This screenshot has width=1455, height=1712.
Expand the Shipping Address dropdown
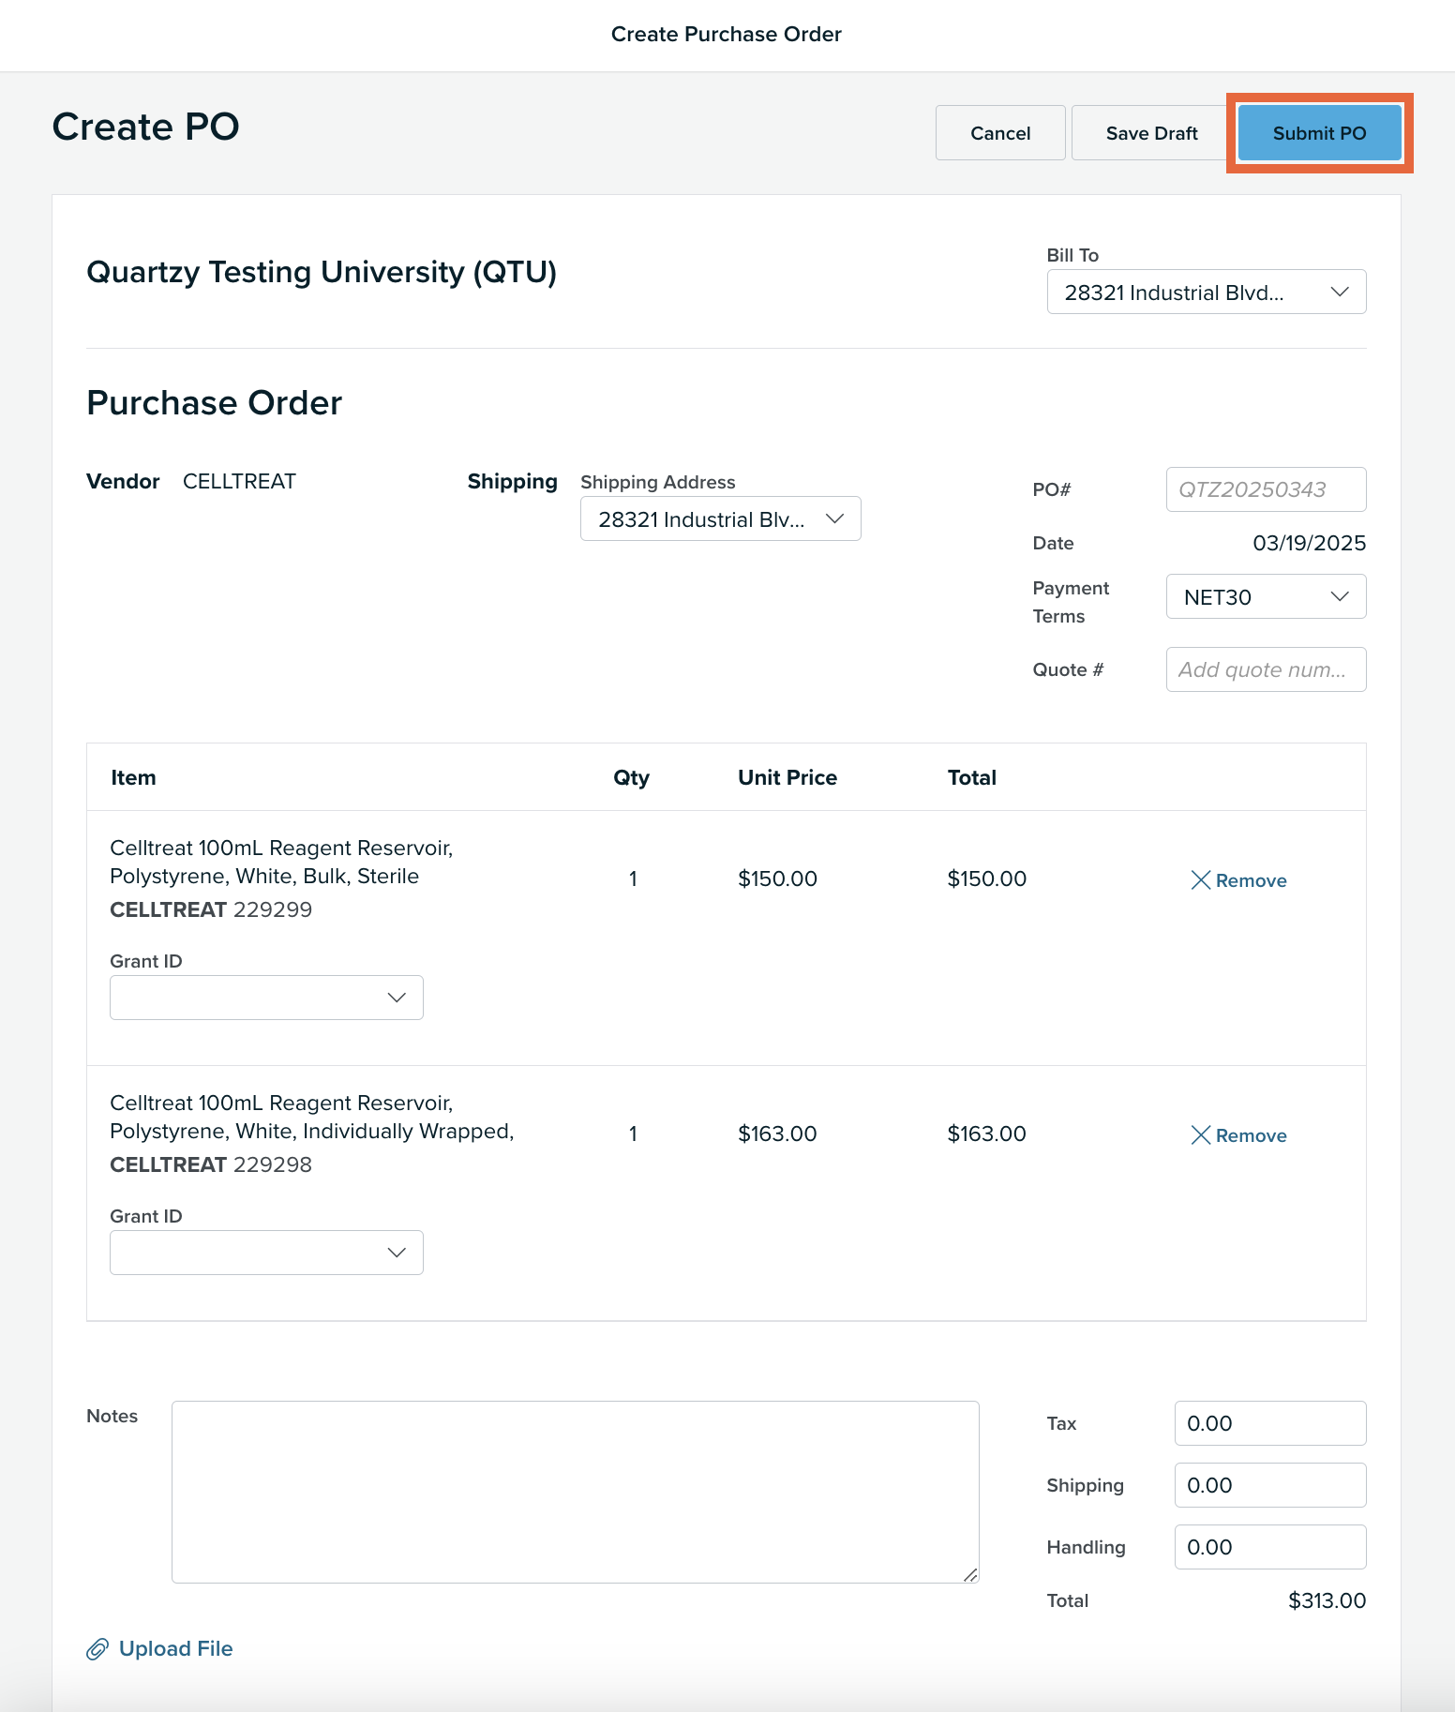[720, 518]
